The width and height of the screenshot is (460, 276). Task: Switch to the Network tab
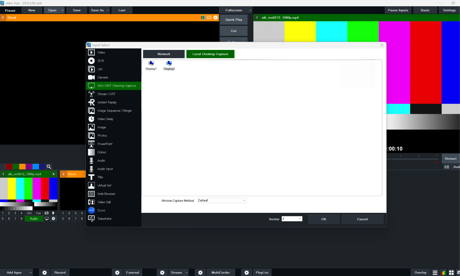[x=164, y=54]
